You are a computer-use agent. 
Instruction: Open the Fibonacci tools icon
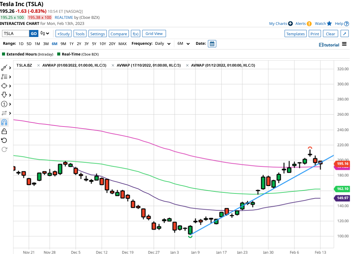(4, 77)
